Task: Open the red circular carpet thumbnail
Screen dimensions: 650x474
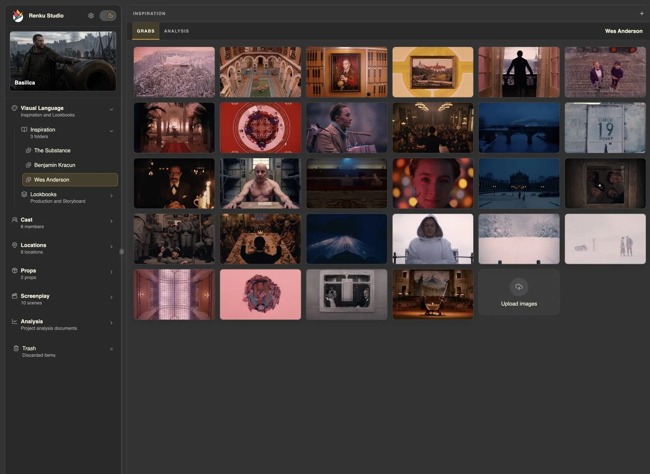Action: pyautogui.click(x=260, y=128)
